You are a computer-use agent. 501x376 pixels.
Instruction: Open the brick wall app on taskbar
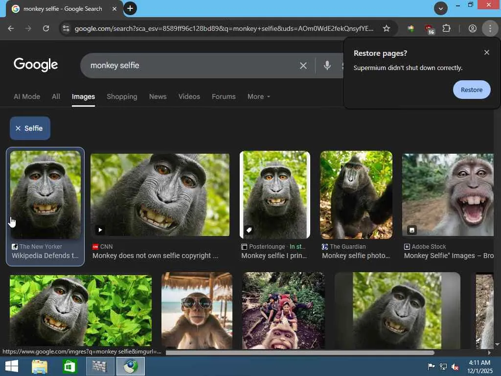coord(100,366)
